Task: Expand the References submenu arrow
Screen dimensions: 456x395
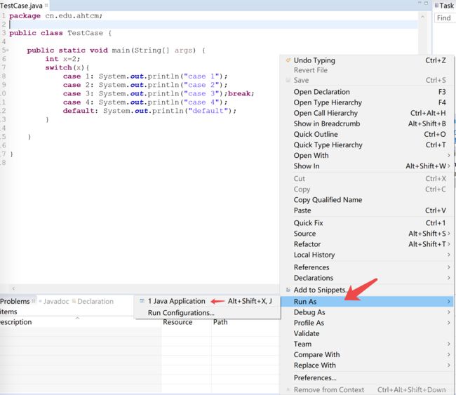Action: [449, 267]
